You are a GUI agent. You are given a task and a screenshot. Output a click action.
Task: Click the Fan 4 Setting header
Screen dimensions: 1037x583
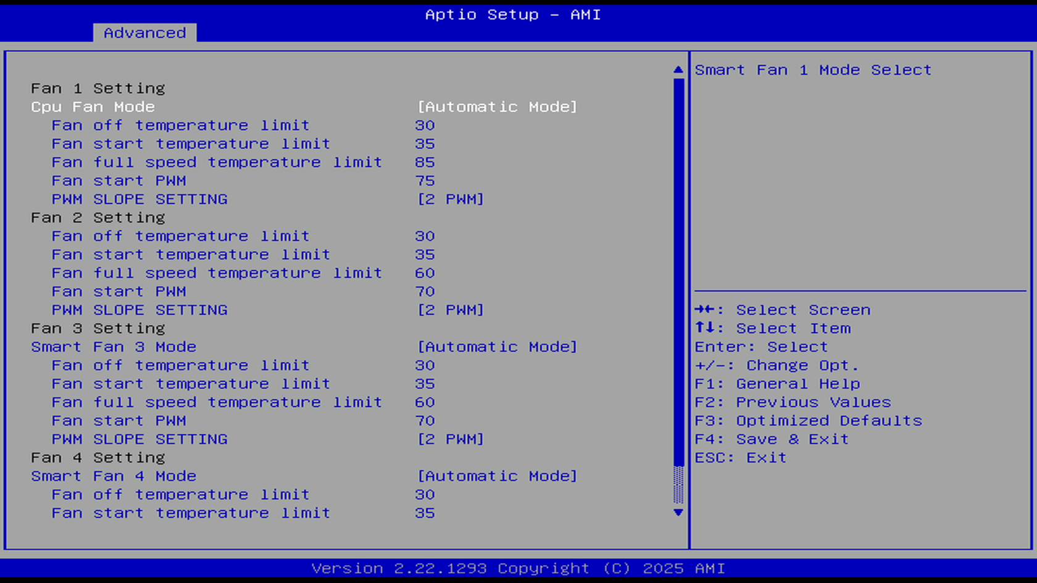tap(98, 458)
